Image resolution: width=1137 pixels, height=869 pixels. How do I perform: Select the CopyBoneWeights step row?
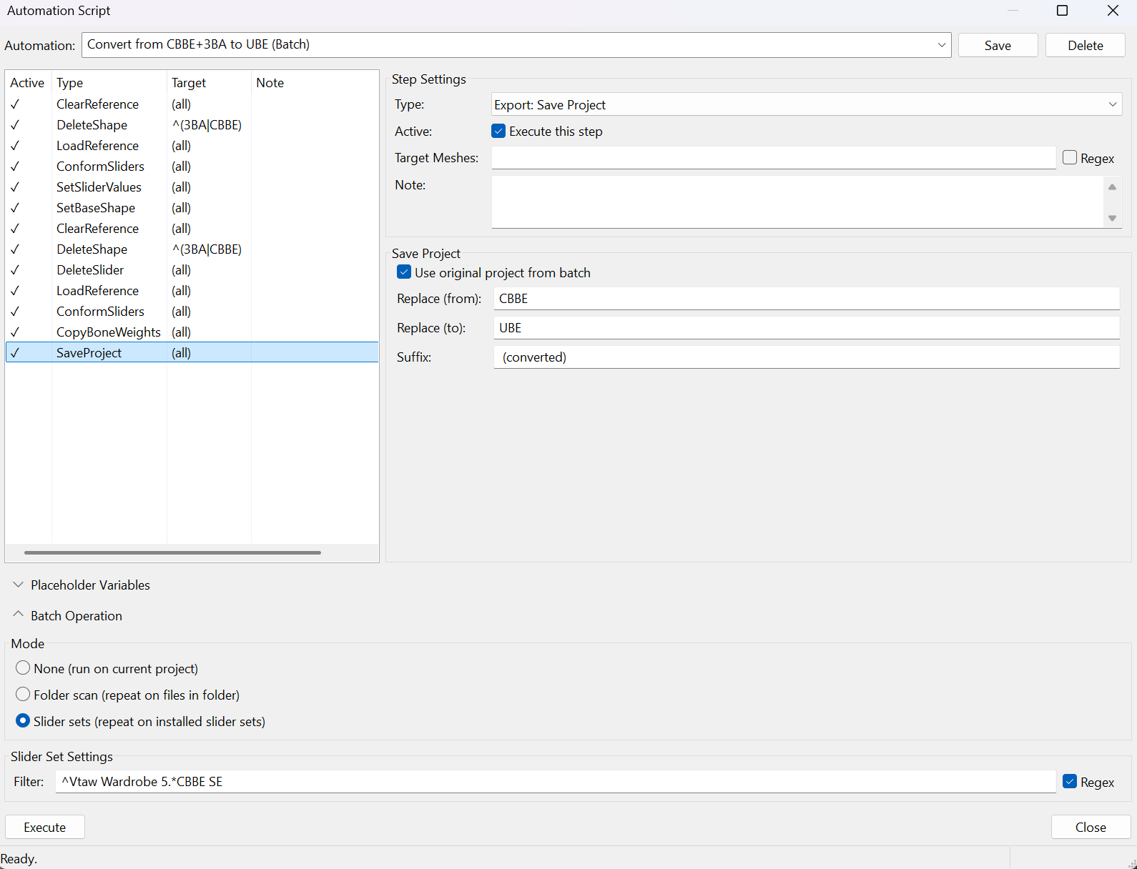tap(192, 332)
